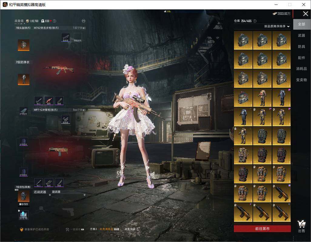Open the empty second scope slot of M762
The width and height of the screenshot is (311, 242).
(78, 38)
